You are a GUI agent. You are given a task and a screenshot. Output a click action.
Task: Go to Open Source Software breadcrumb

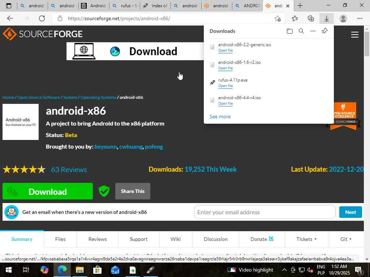click(39, 97)
